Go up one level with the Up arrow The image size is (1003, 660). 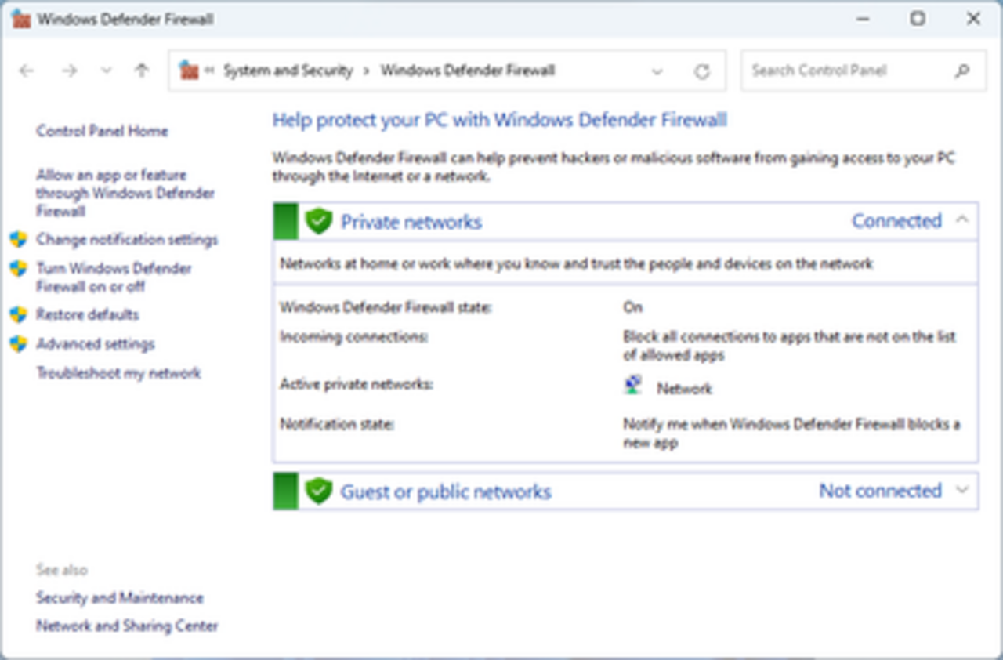click(141, 71)
